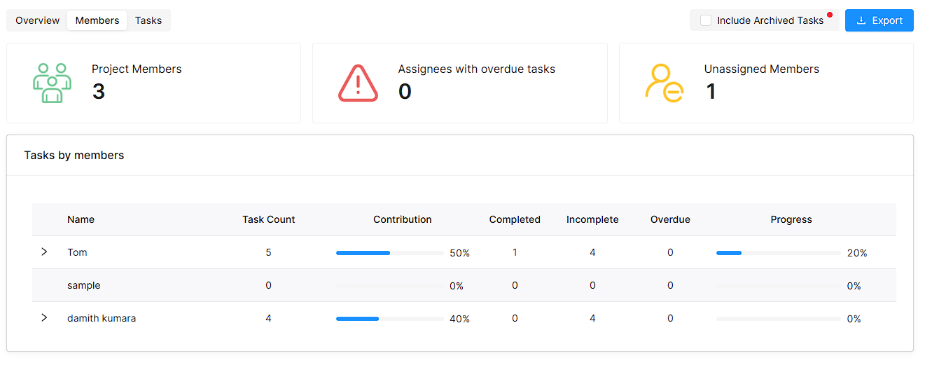
Task: Click Tom's 20% progress bar
Action: pos(778,252)
